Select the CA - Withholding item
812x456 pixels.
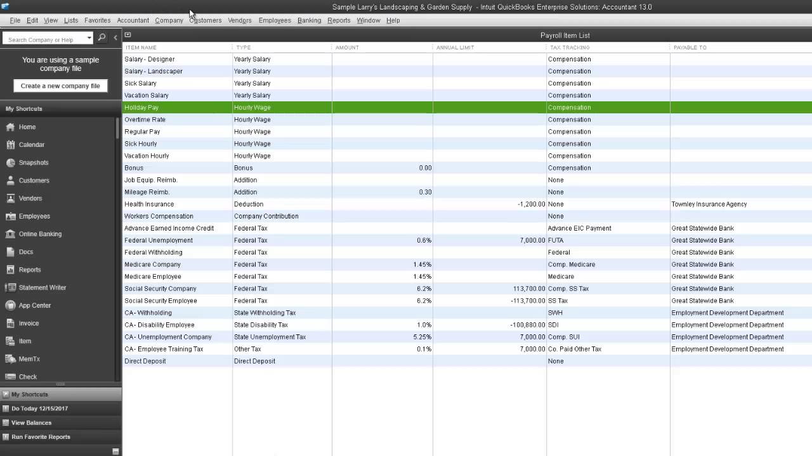(148, 313)
